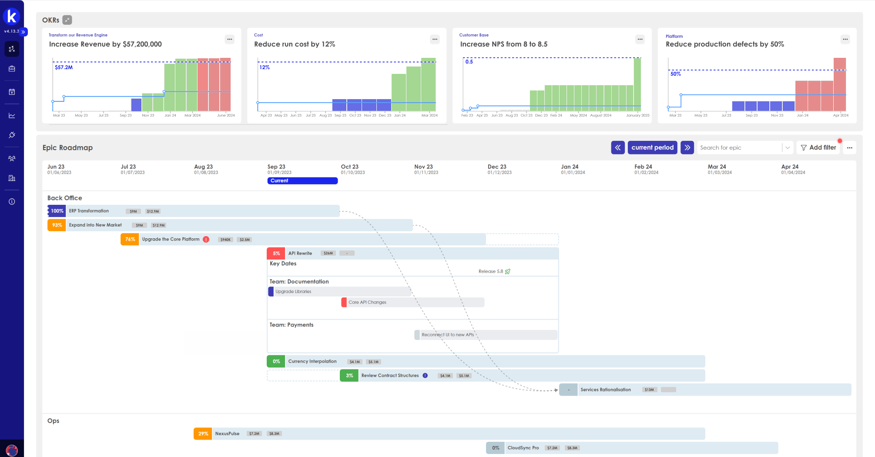Screen dimensions: 875x457
Task: Collapse the OKRs section
Action: [67, 20]
